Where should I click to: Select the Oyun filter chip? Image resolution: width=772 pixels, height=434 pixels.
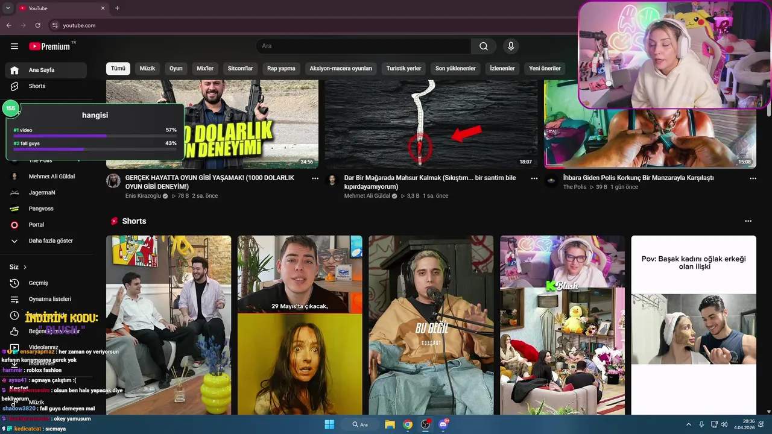point(176,69)
